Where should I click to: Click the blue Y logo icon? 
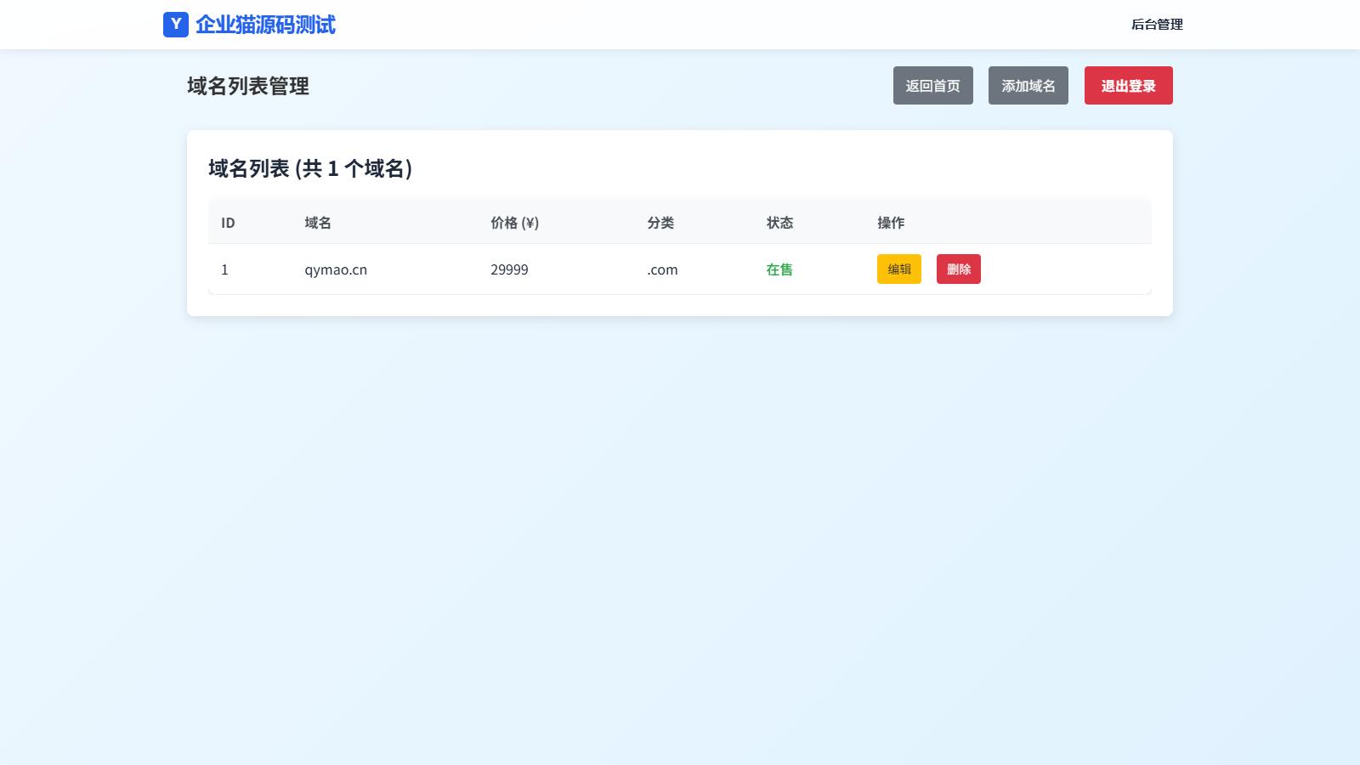coord(175,25)
